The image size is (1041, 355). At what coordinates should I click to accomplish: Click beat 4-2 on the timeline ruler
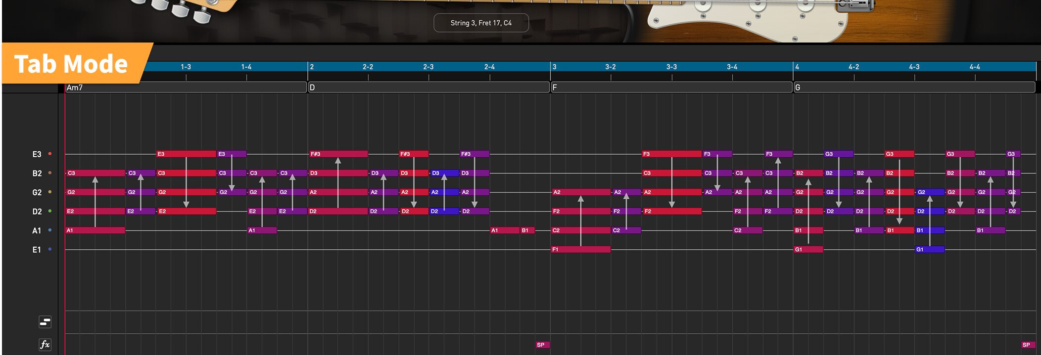point(853,67)
